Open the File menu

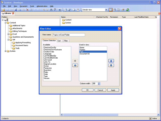(x=4, y=6)
